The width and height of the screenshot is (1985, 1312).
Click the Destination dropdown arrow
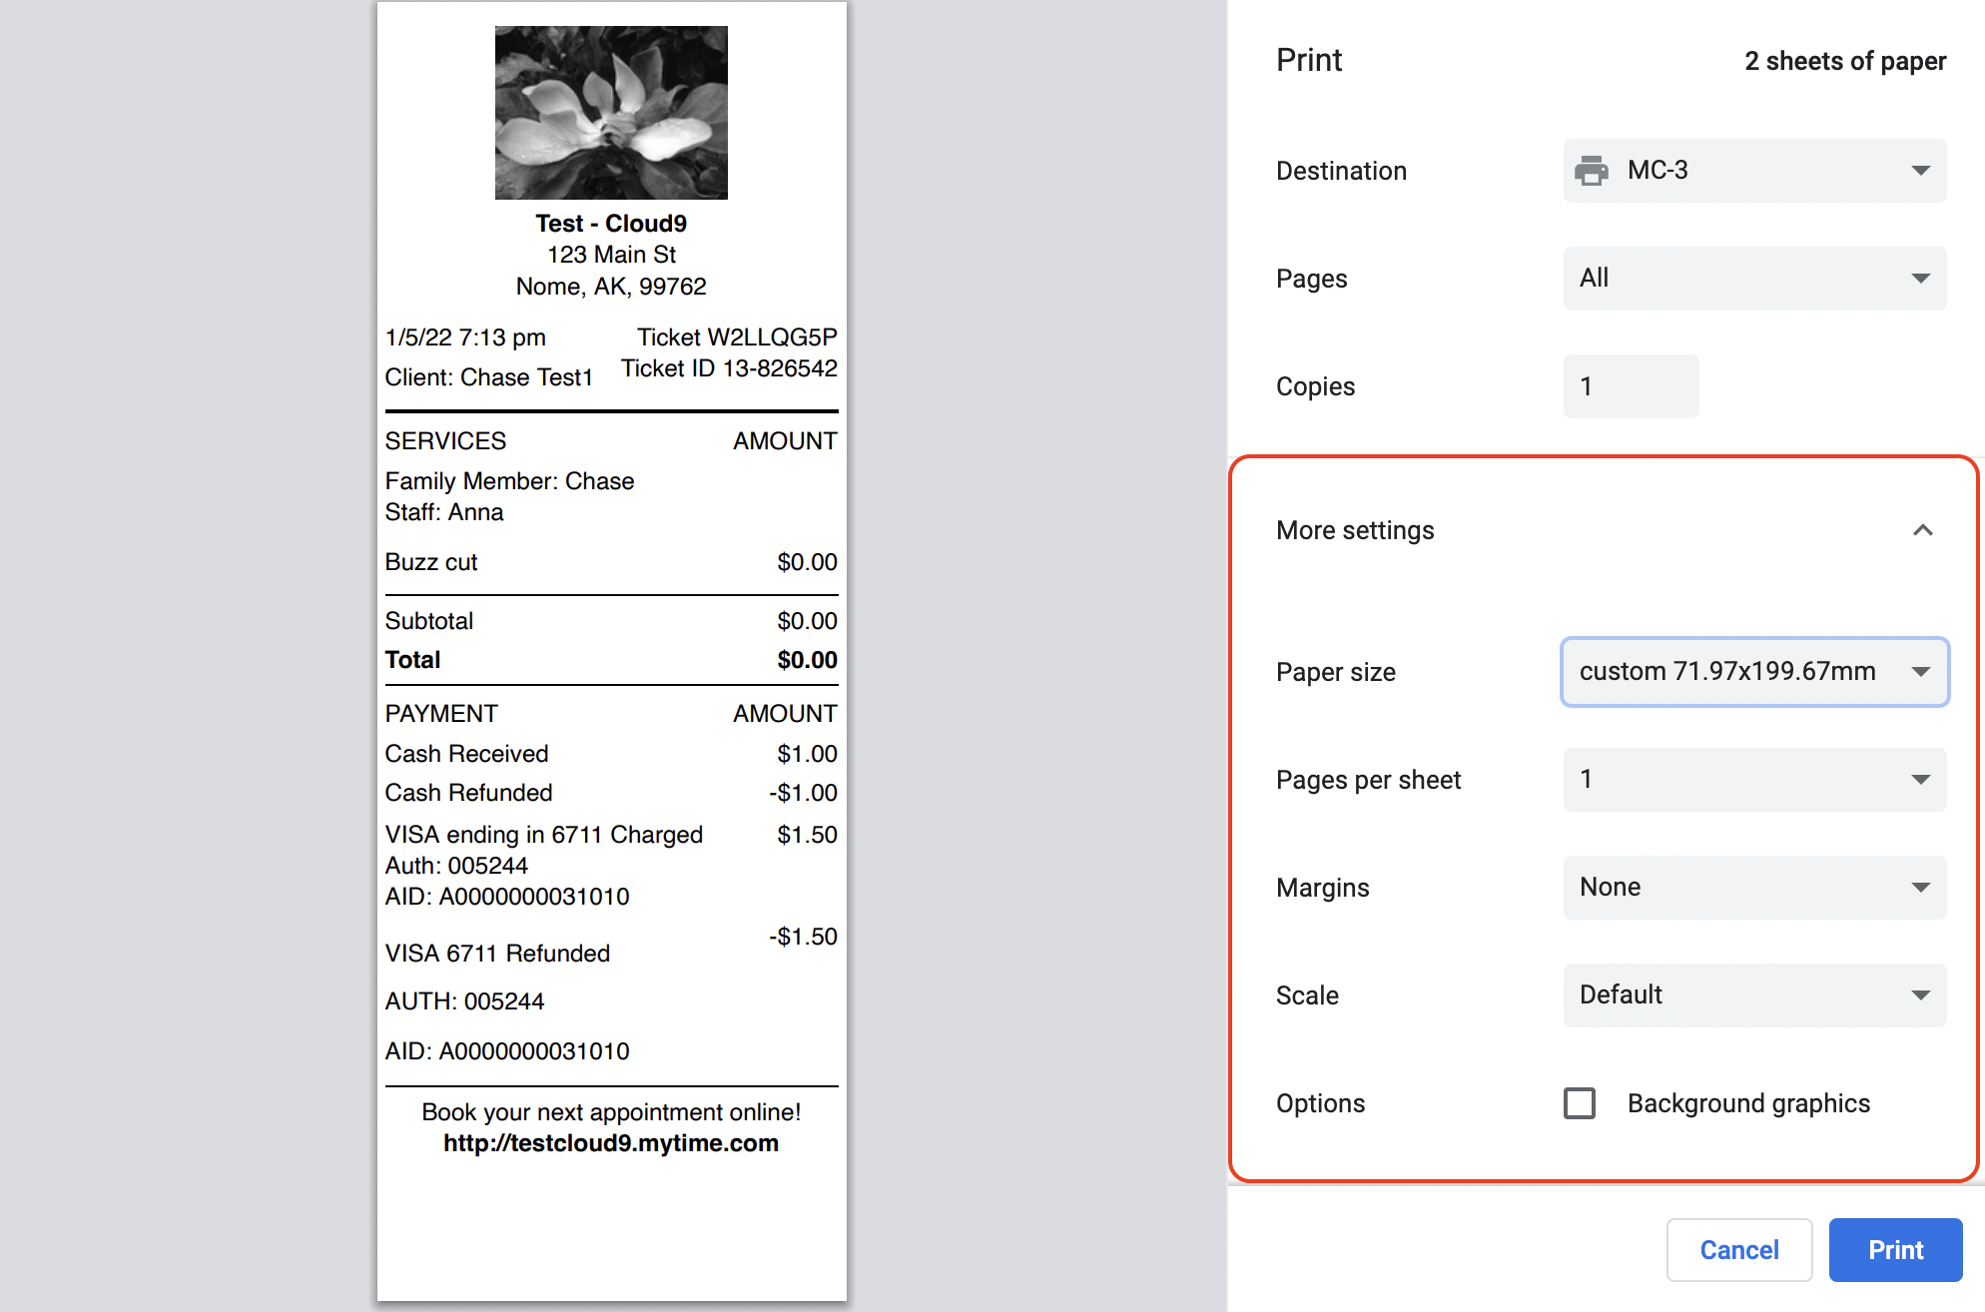pos(1920,171)
